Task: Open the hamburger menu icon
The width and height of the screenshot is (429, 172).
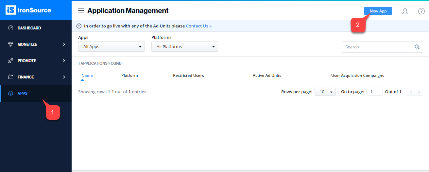Action: point(81,11)
